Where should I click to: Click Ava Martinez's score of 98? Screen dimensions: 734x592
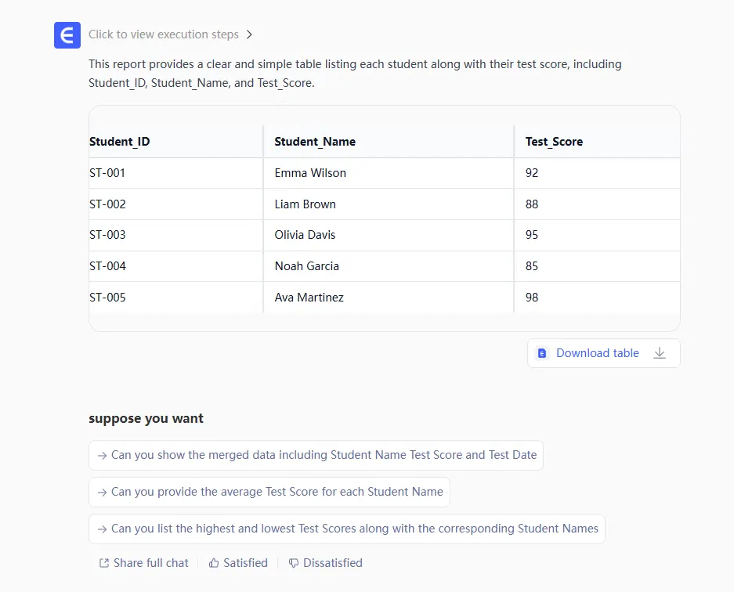[x=532, y=298]
